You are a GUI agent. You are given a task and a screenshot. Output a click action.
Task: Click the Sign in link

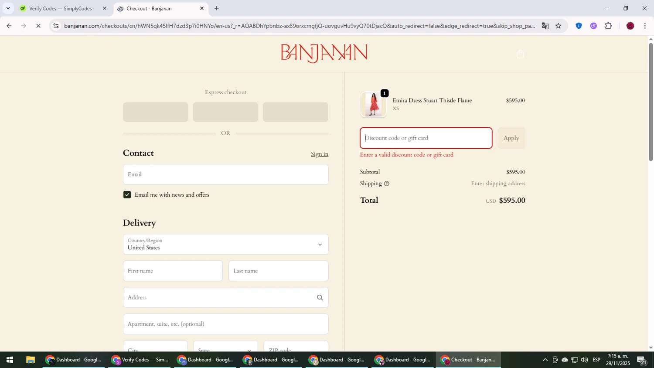point(320,154)
